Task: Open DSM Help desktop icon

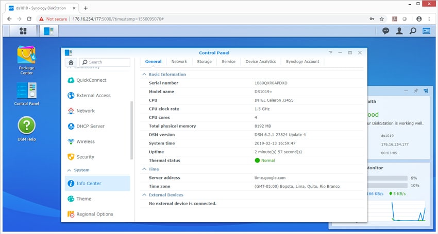Action: tap(26, 129)
